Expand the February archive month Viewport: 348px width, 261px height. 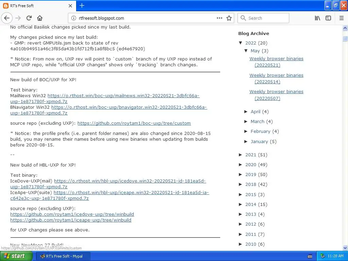pos(246,131)
